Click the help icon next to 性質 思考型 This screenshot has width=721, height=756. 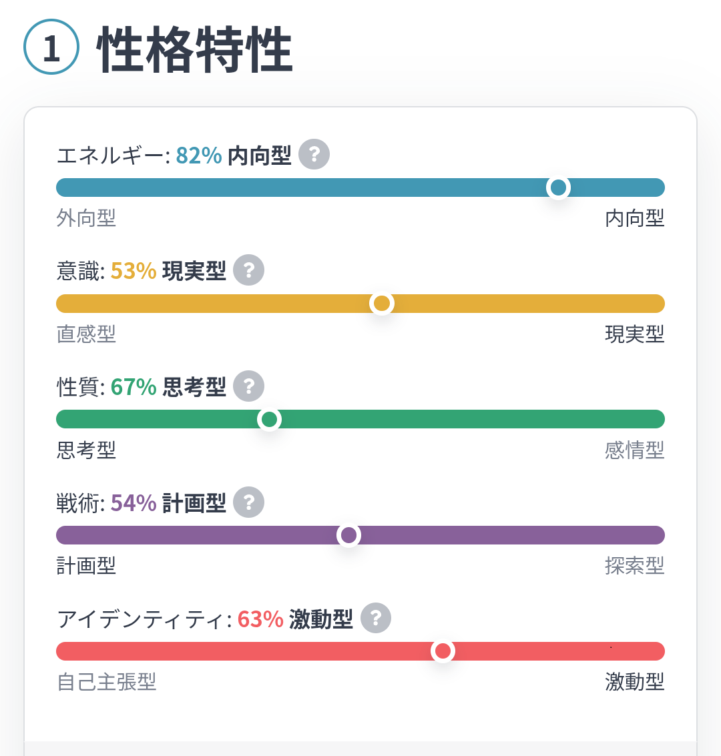tap(248, 386)
